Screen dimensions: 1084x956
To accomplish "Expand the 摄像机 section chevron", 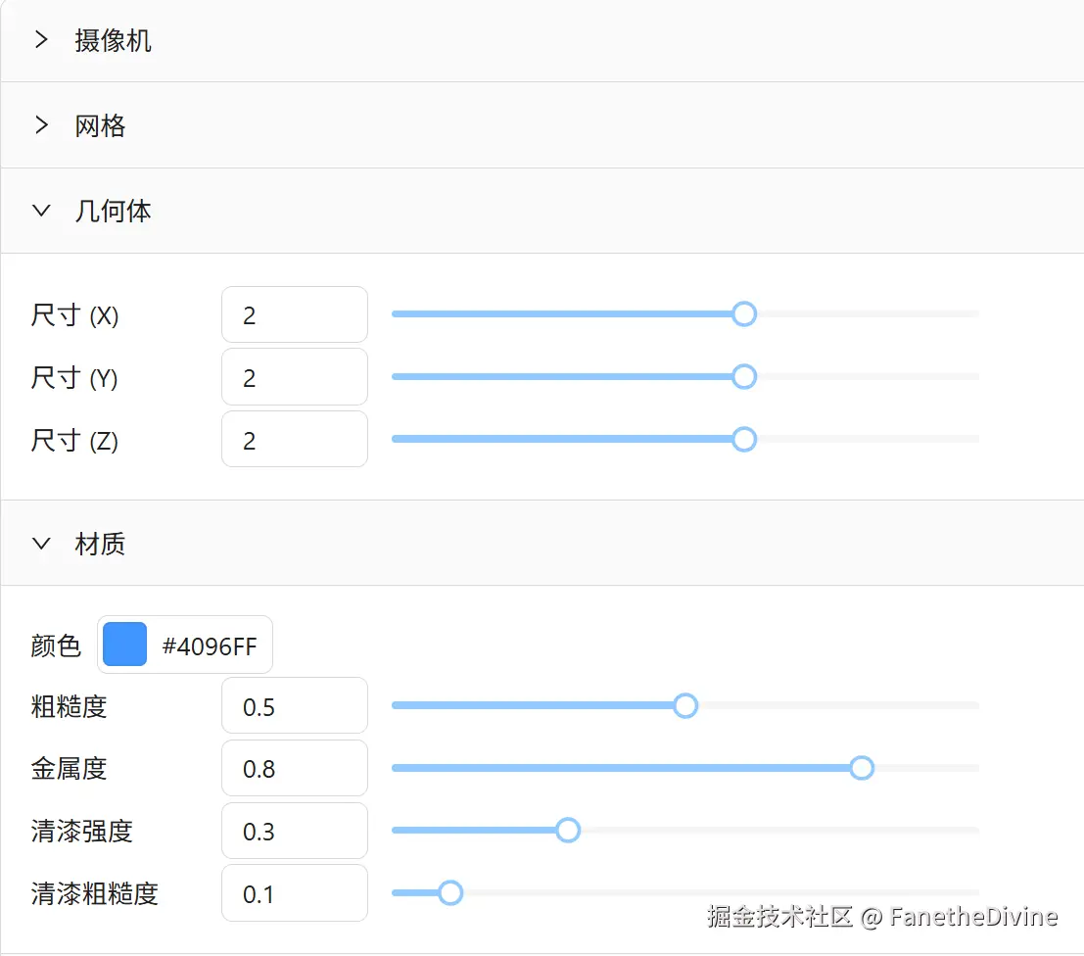I will (x=41, y=40).
